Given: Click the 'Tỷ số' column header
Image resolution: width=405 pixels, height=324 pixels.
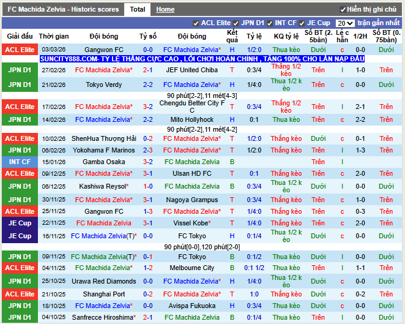Looking at the screenshot, I should [x=148, y=36].
